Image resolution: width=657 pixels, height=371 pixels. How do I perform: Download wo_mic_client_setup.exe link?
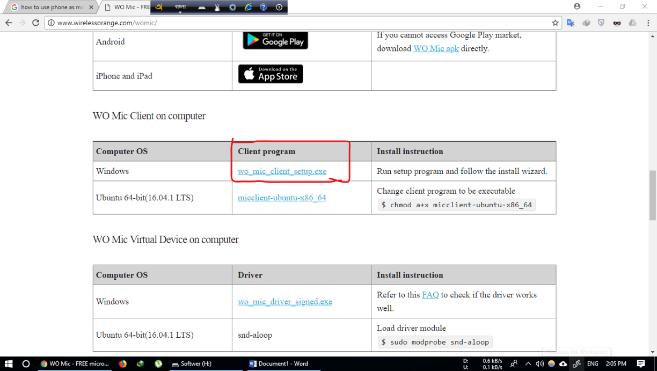(x=282, y=171)
